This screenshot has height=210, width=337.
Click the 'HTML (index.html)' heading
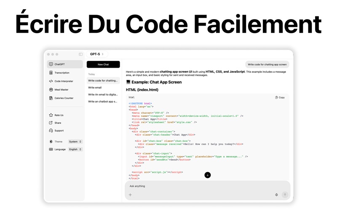[142, 90]
